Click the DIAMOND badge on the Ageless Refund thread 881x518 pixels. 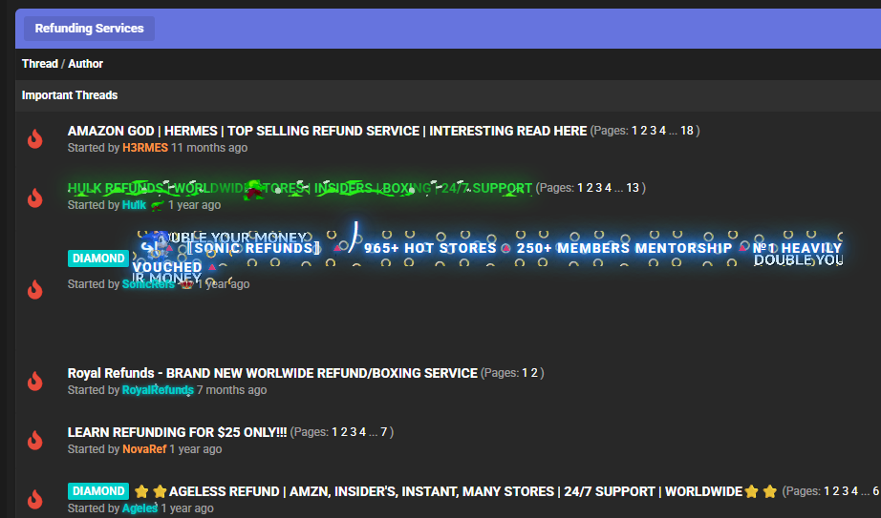point(98,491)
